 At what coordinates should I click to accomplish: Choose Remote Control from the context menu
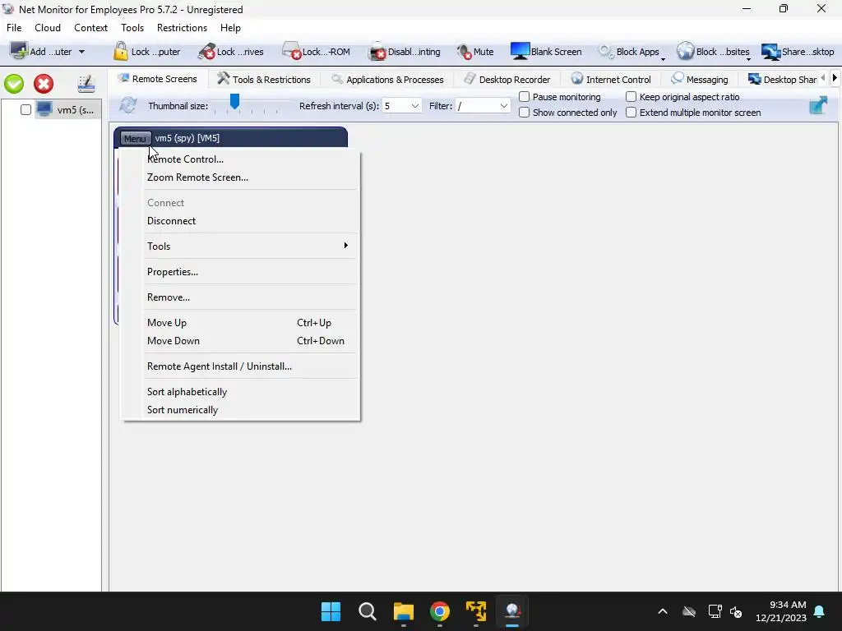pyautogui.click(x=239, y=159)
